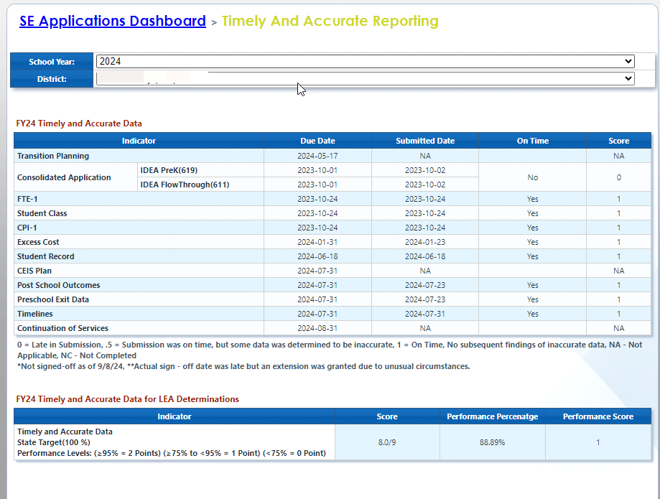This screenshot has height=499, width=660.
Task: Open the School Year dropdown showing 2024
Action: 365,62
